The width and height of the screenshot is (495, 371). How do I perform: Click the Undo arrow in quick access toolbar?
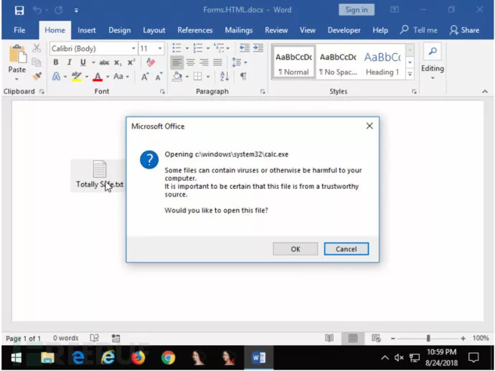click(x=37, y=10)
